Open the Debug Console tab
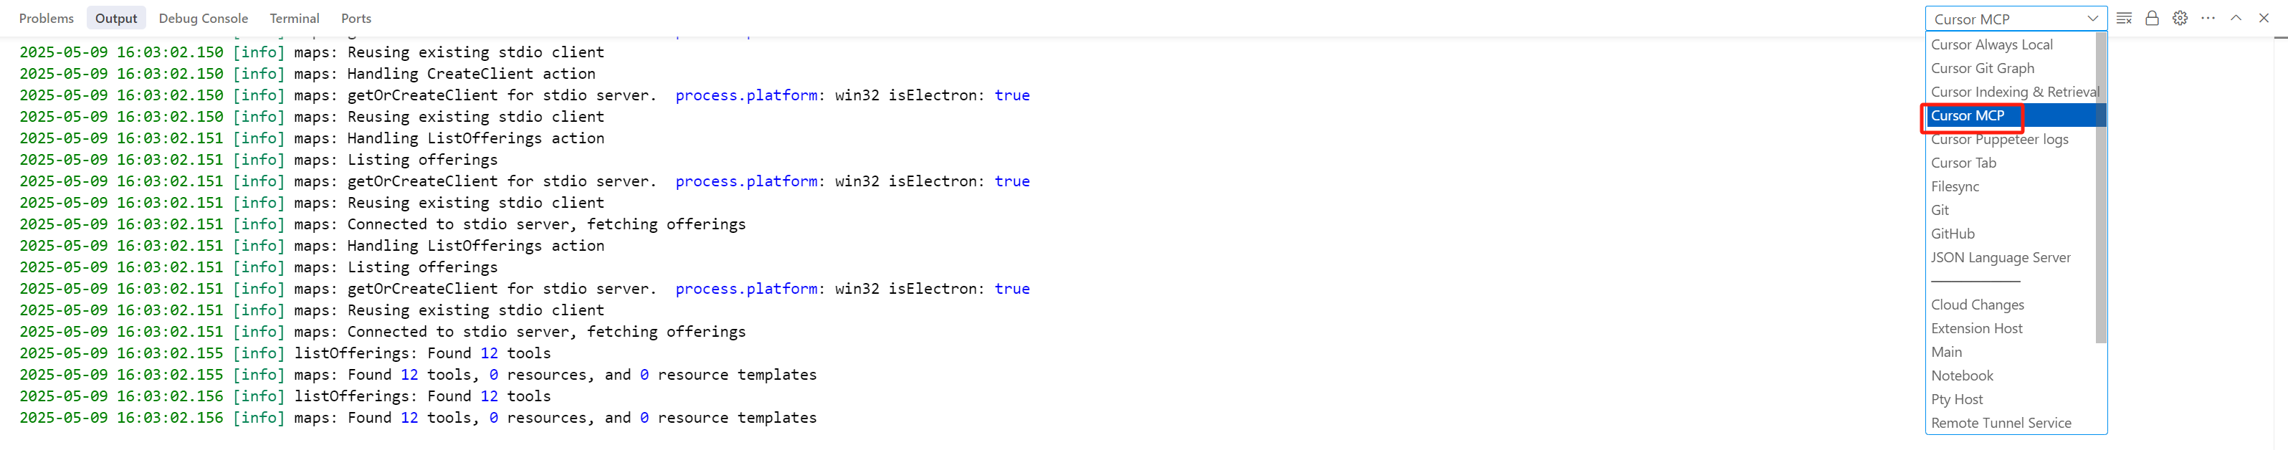Image resolution: width=2288 pixels, height=450 pixels. pyautogui.click(x=204, y=19)
